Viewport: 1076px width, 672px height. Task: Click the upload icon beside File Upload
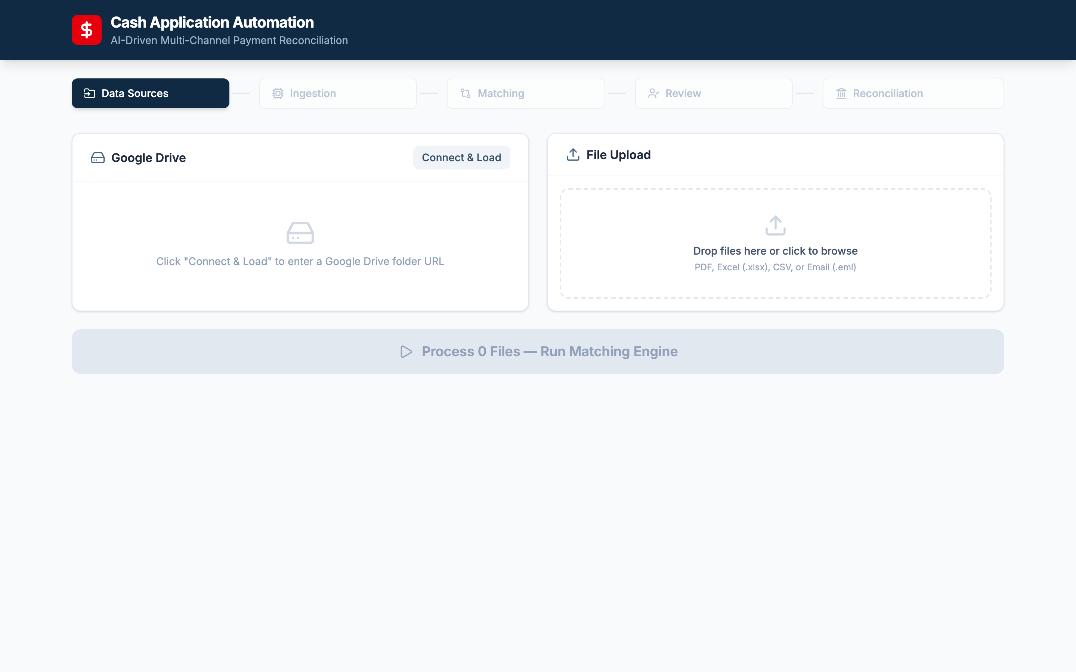click(x=573, y=155)
